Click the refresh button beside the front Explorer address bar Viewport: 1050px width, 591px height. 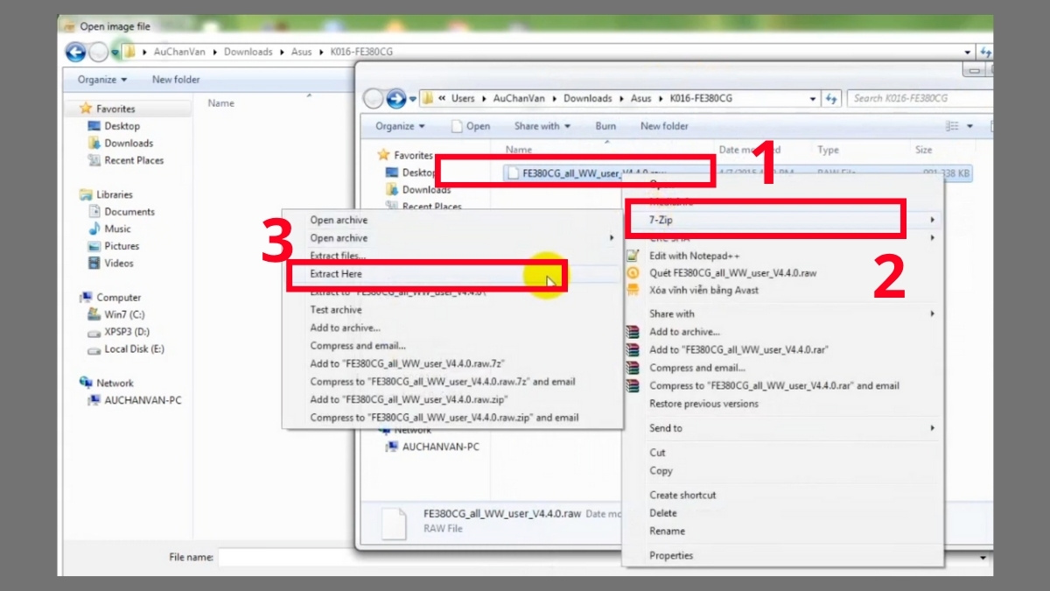pos(832,99)
